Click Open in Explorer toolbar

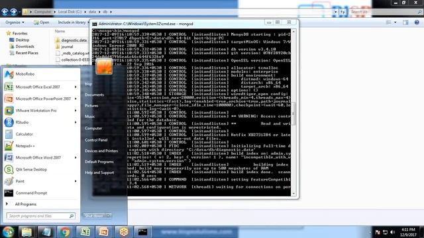(x=41, y=22)
